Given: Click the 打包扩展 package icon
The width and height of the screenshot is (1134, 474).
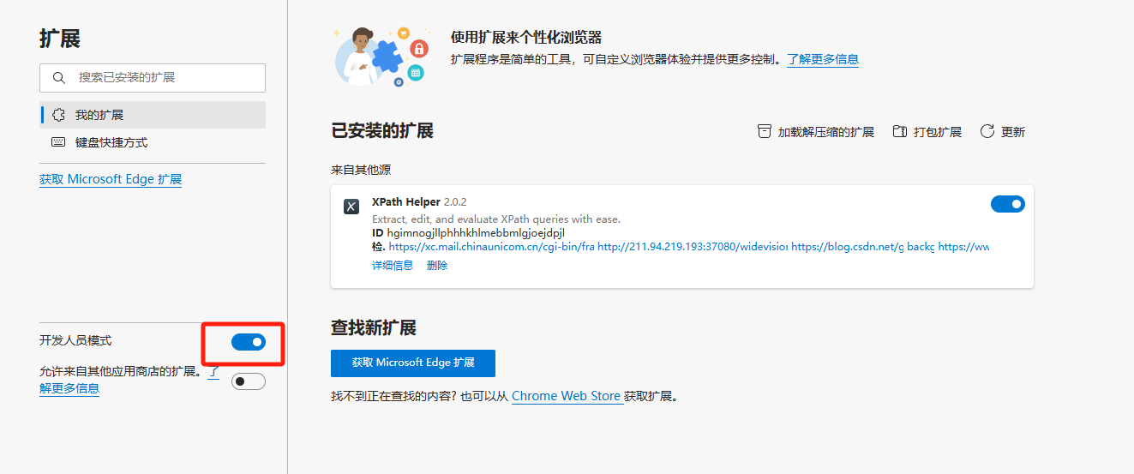Looking at the screenshot, I should [x=900, y=131].
